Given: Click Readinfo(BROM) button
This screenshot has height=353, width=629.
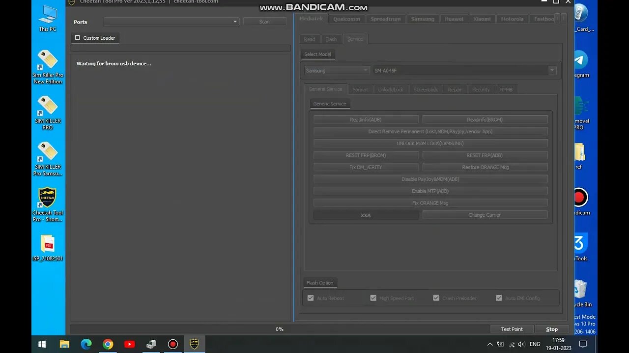Looking at the screenshot, I should (x=485, y=119).
